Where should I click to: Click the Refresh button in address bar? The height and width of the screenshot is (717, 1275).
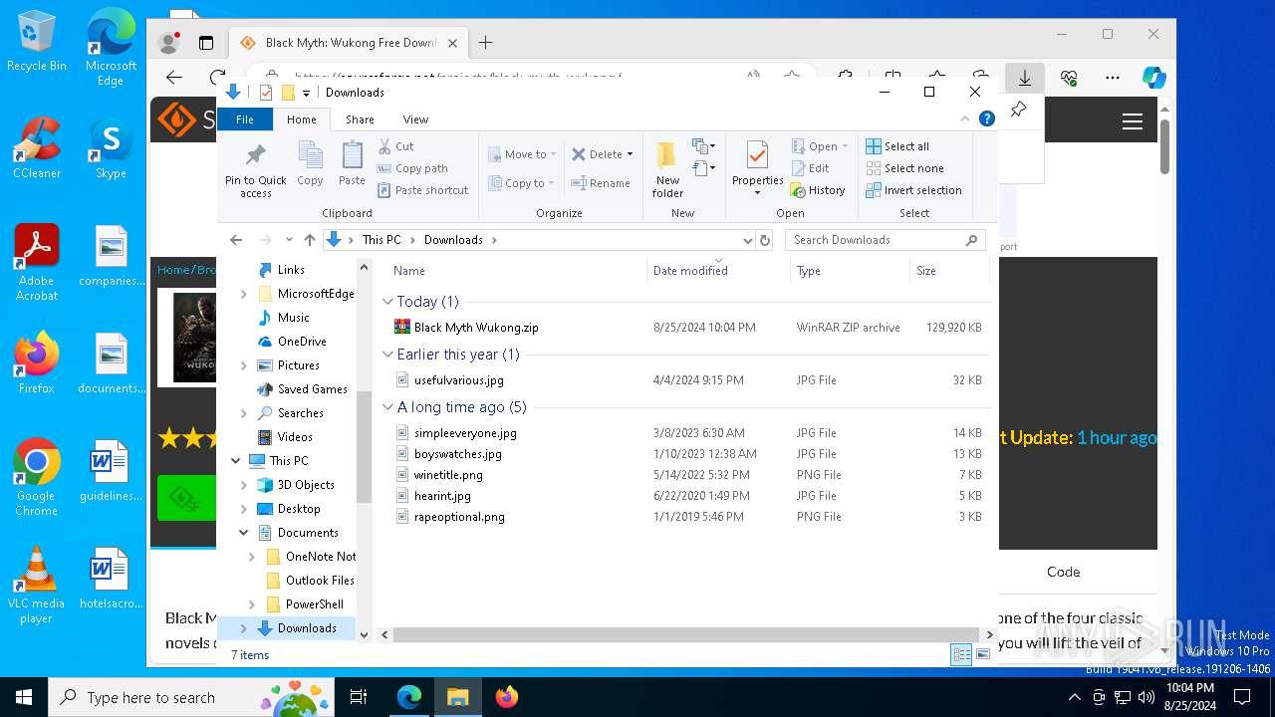pos(765,240)
